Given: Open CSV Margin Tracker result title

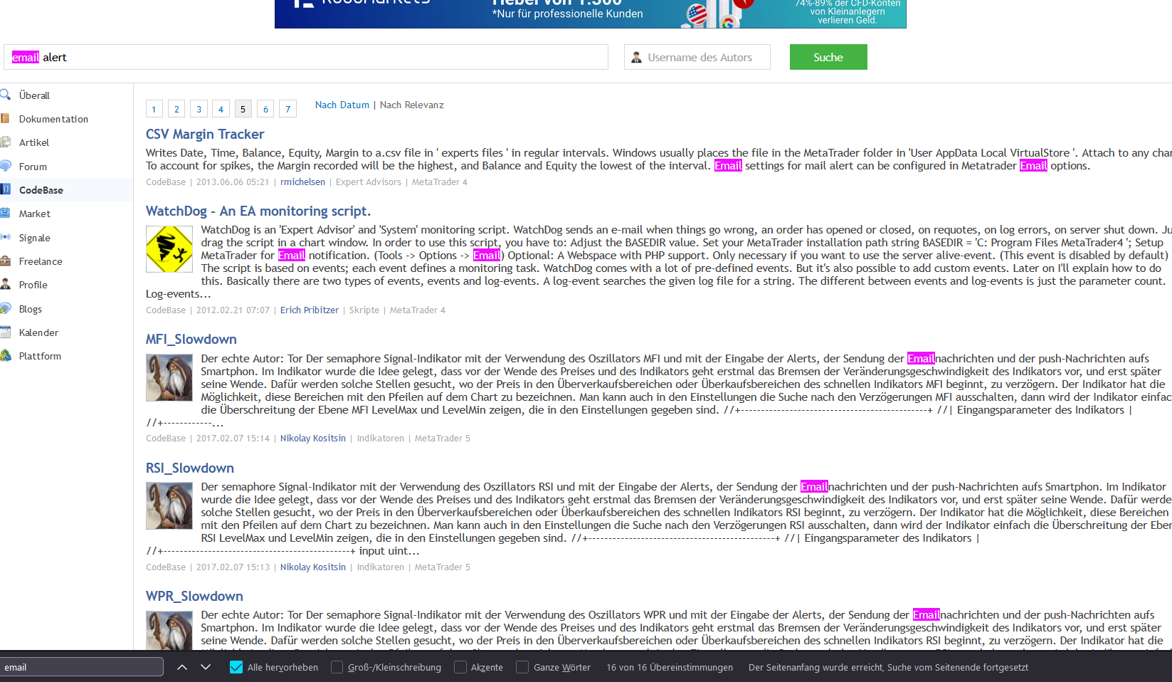Looking at the screenshot, I should (x=205, y=134).
